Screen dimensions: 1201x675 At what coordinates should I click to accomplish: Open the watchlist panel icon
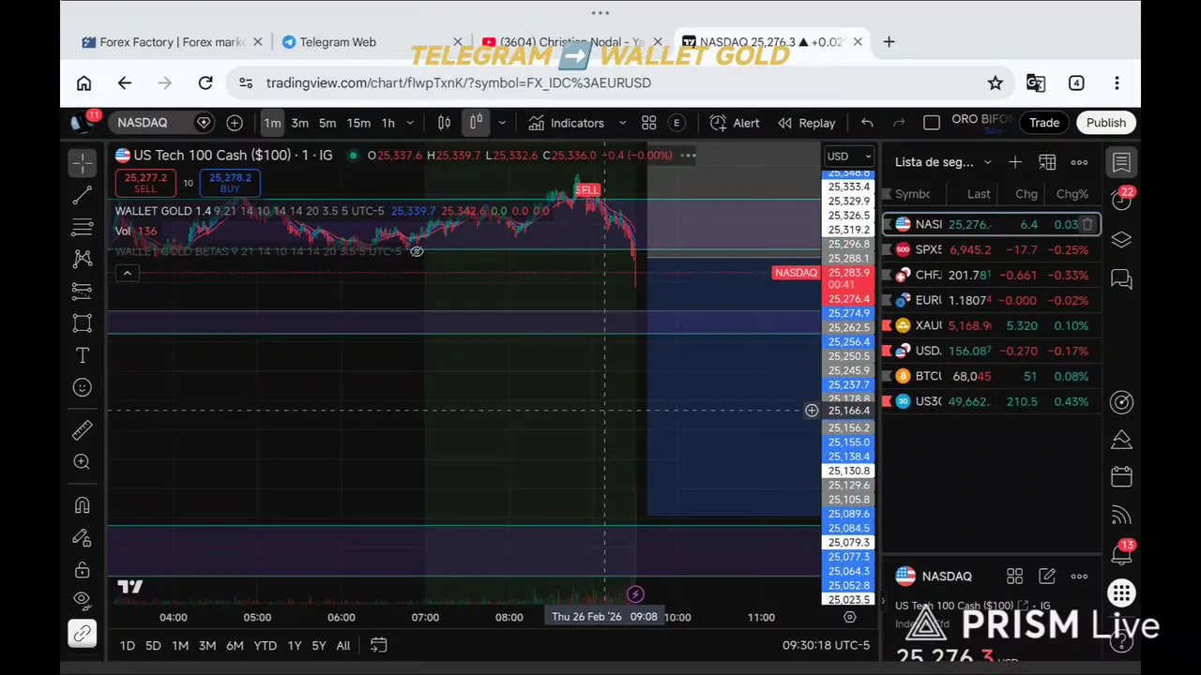[1121, 162]
